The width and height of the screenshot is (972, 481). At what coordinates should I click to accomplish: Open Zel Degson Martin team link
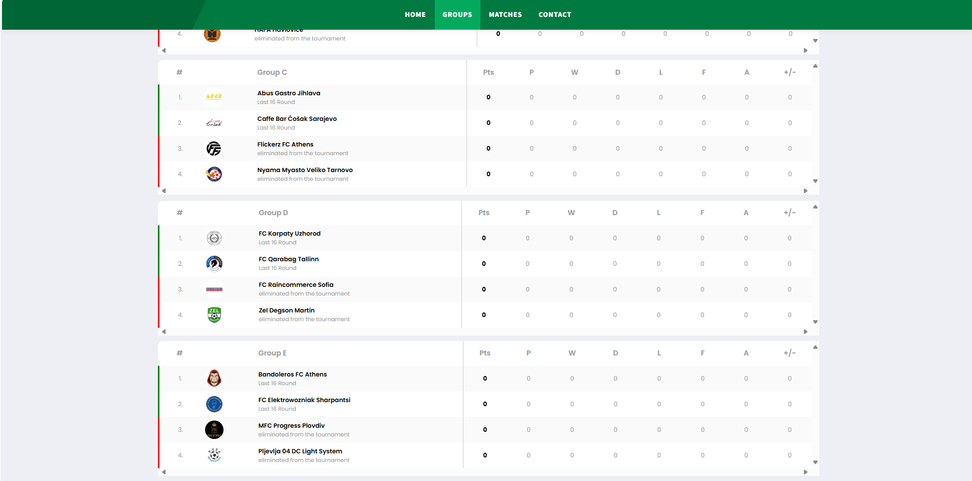coord(287,310)
